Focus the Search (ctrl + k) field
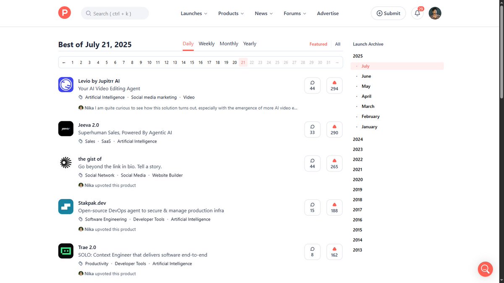The image size is (504, 283). 115,13
